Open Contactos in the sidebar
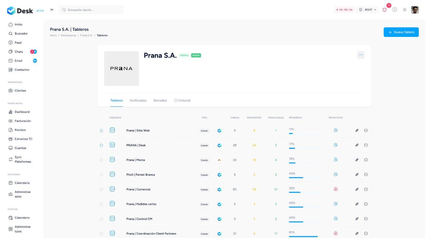Viewport: 434px width, 238px height. click(x=22, y=70)
